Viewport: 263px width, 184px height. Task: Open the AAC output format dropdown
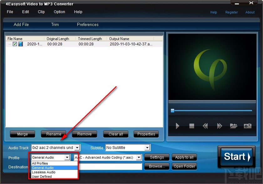(139, 157)
